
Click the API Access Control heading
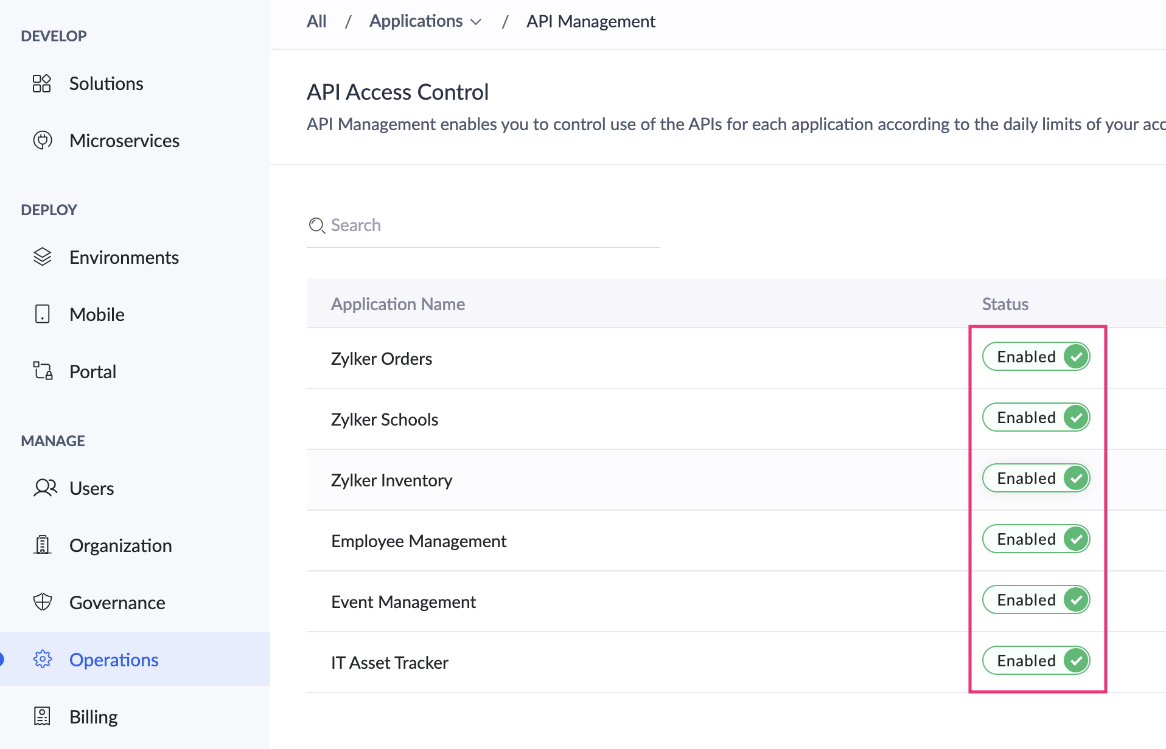[x=397, y=92]
